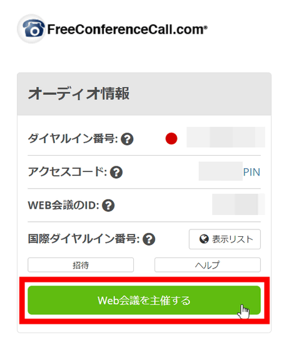Click the 国際ダイヤルイン番号 label text
The height and width of the screenshot is (350, 289).
coord(84,239)
